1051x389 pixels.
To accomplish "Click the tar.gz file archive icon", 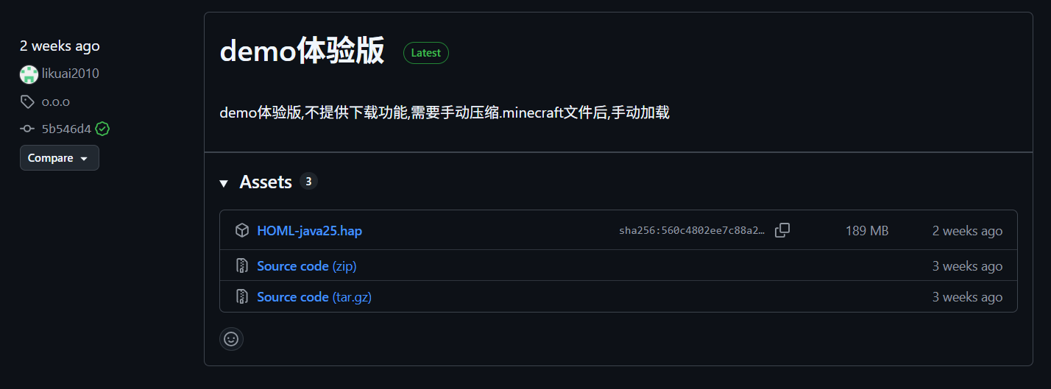I will pyautogui.click(x=242, y=296).
